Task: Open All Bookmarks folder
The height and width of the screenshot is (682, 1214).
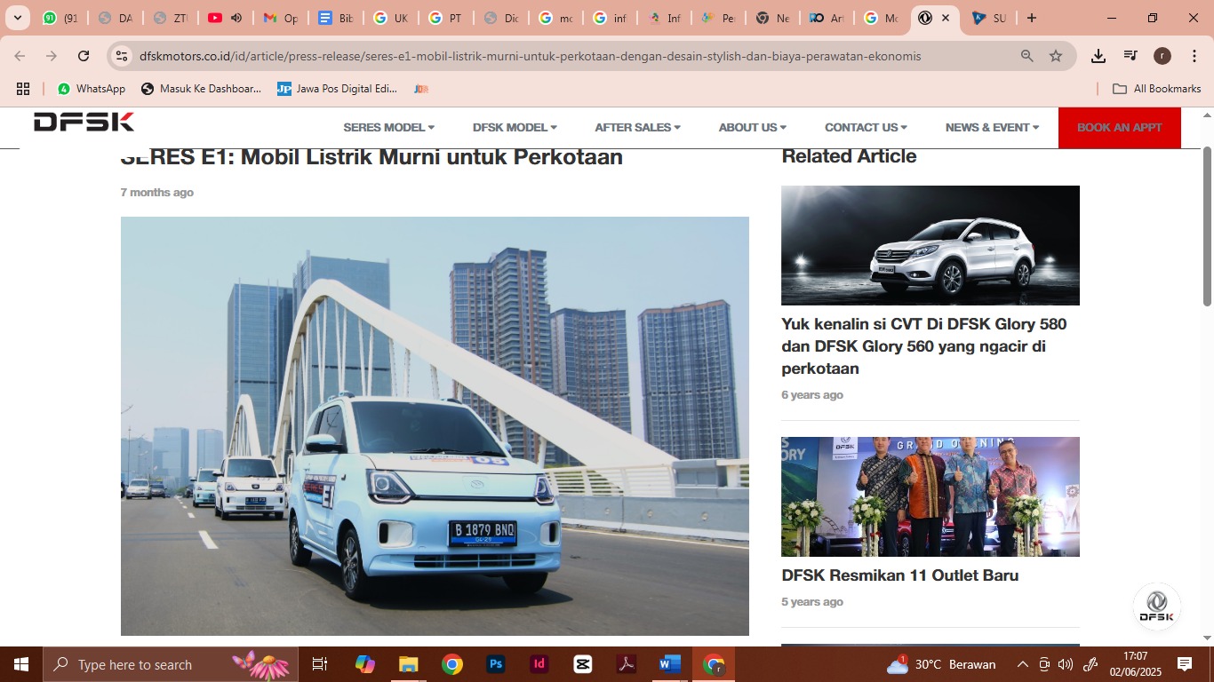Action: coord(1157,89)
